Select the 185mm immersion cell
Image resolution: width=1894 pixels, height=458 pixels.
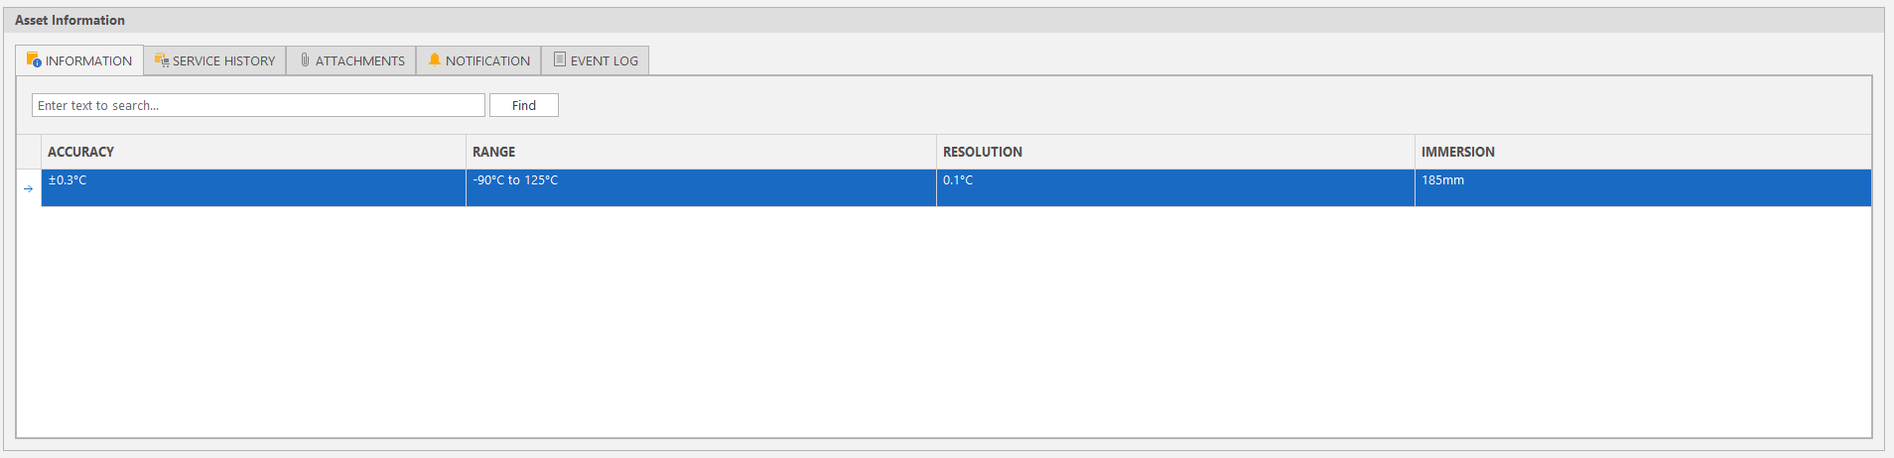[1643, 188]
